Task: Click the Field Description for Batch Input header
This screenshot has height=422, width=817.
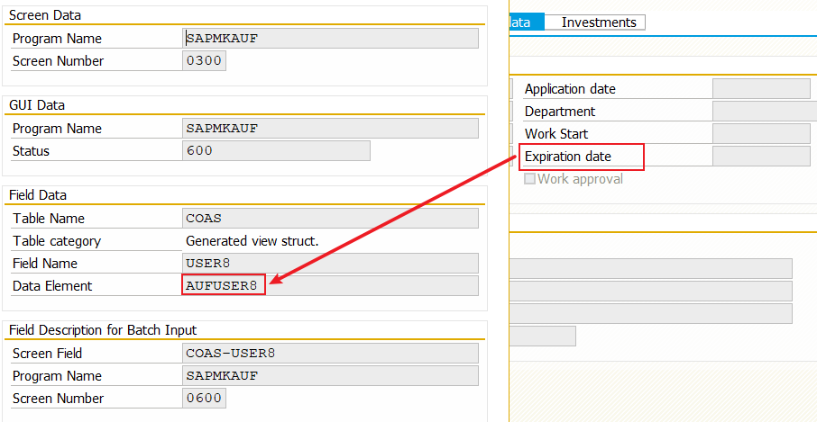Action: click(x=103, y=330)
